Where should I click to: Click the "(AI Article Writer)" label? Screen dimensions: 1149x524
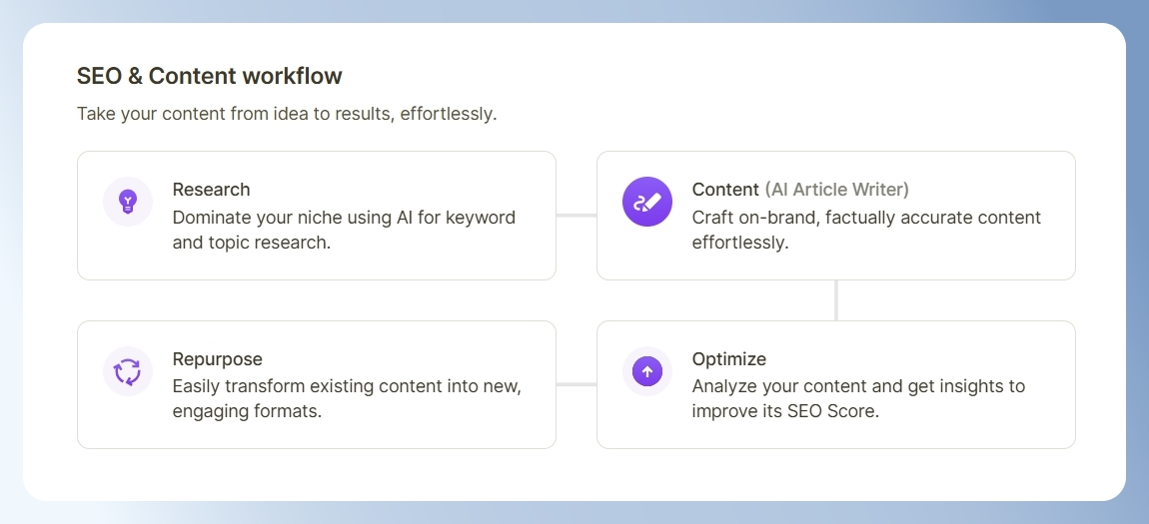[837, 190]
